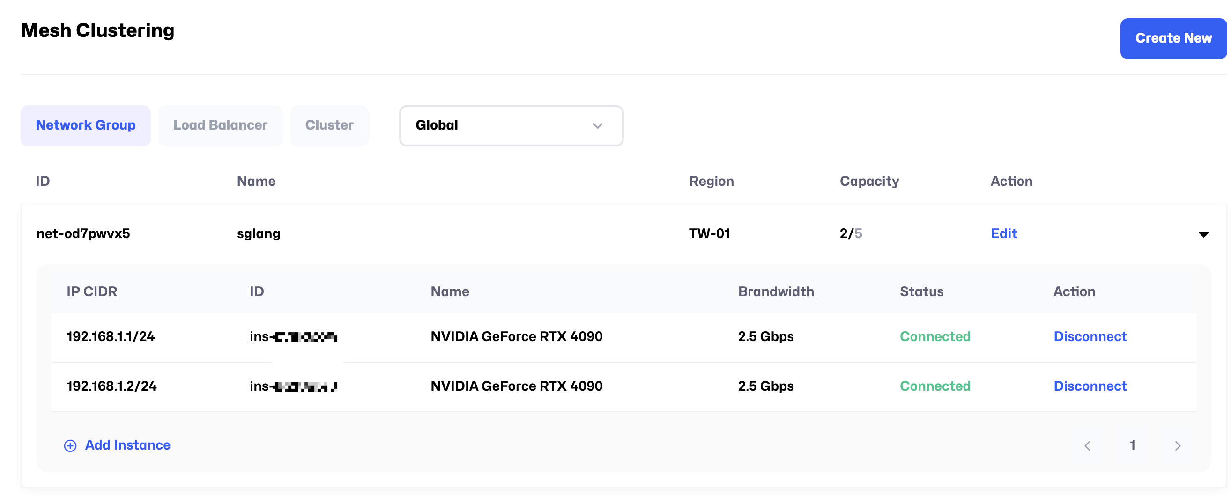Screen dimensions: 1231x495
Task: Click the IP CIDR column header
Action: [x=92, y=291]
